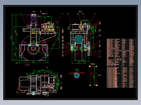Click the parts list table on the right
Viewport: 141px width, 105px height.
(121, 63)
